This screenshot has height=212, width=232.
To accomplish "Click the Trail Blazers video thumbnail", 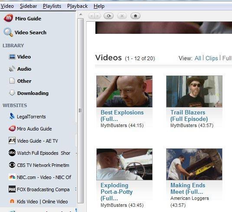I will (194, 91).
